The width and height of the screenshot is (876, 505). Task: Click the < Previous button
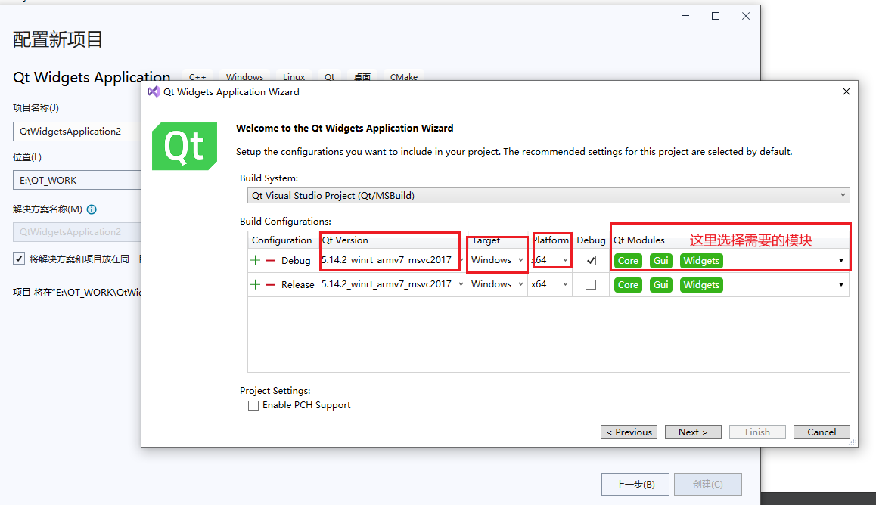(x=629, y=432)
